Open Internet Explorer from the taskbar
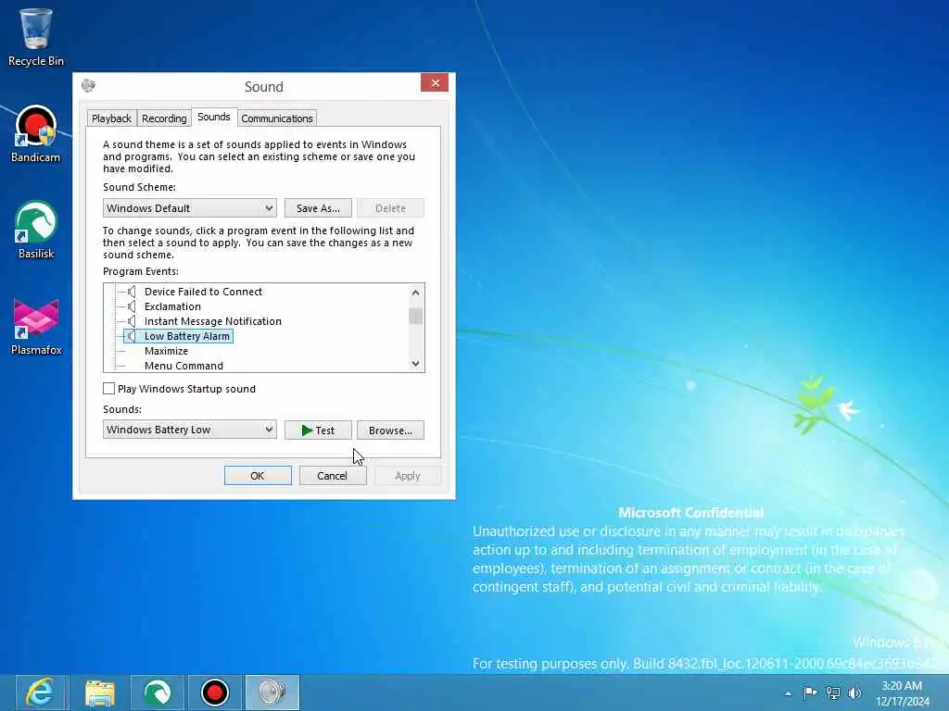This screenshot has height=711, width=949. 41,692
